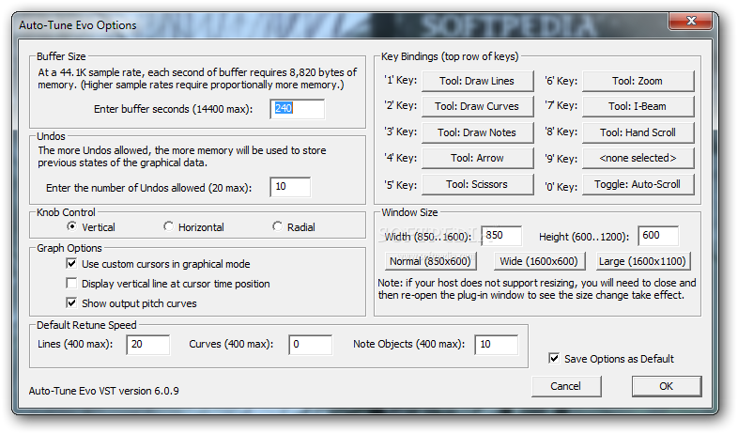
Task: Open the '5' Key binding Tool: Scissors
Action: point(477,184)
